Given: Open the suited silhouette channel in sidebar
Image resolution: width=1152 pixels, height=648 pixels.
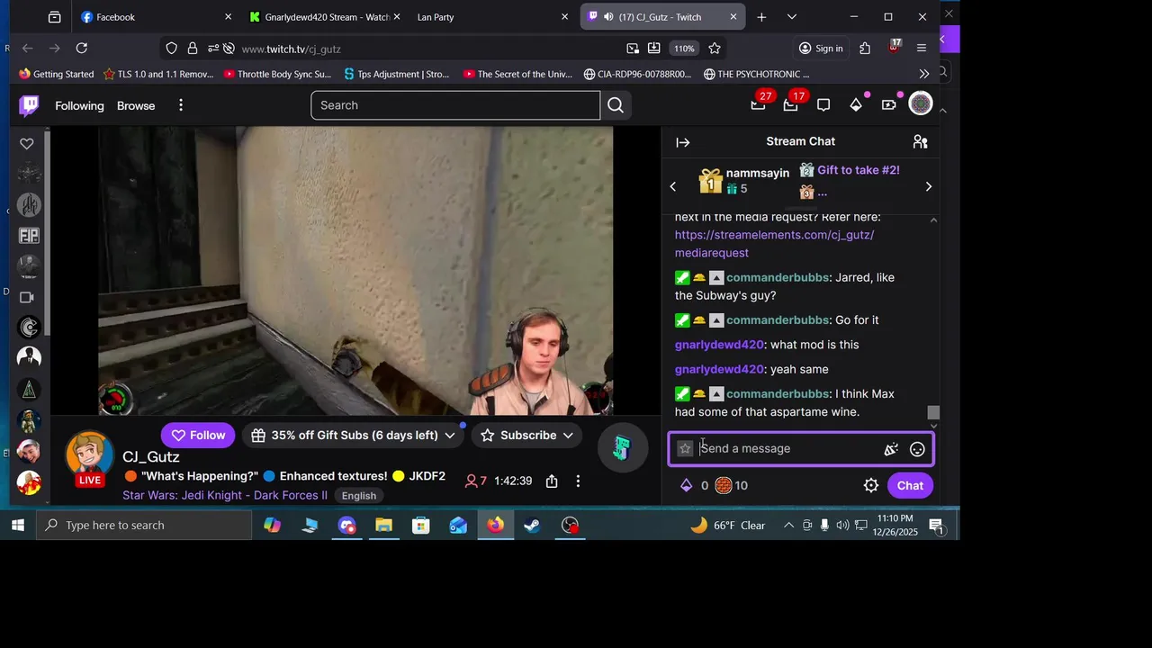Looking at the screenshot, I should 29,357.
